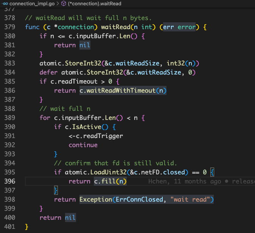Click 'Exception(ErrConnClosed' on line 398
Image resolution: width=255 pixels, height=233 pixels.
(x=121, y=199)
